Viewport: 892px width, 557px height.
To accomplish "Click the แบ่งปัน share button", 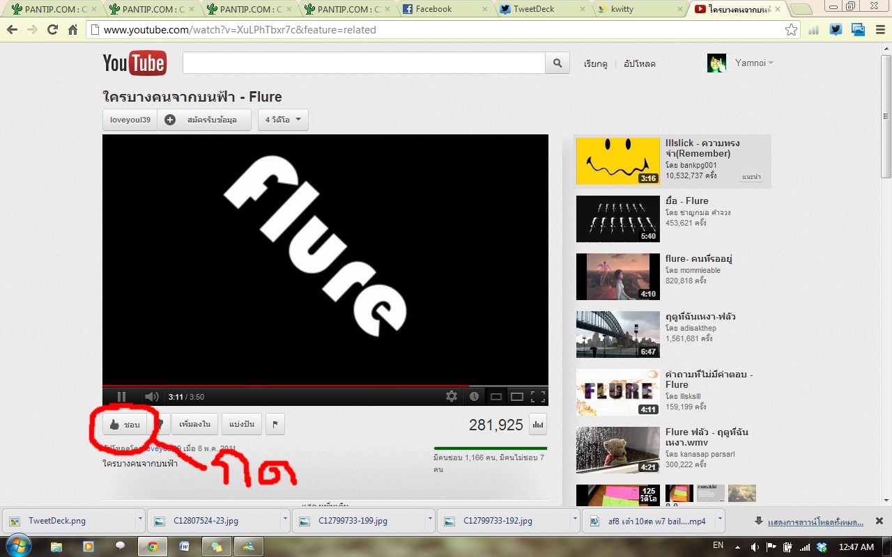I will coord(241,424).
